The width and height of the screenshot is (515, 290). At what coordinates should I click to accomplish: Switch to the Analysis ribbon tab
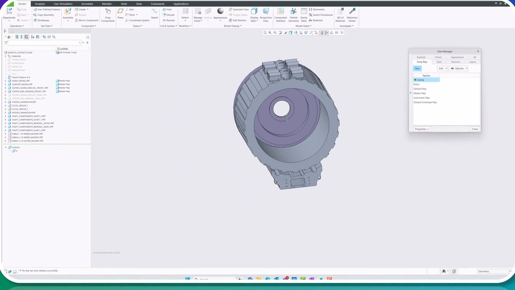pyautogui.click(x=40, y=4)
